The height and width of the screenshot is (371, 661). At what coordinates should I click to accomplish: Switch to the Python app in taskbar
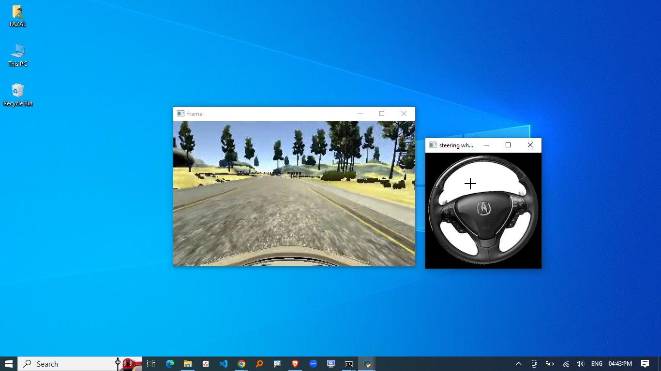367,364
